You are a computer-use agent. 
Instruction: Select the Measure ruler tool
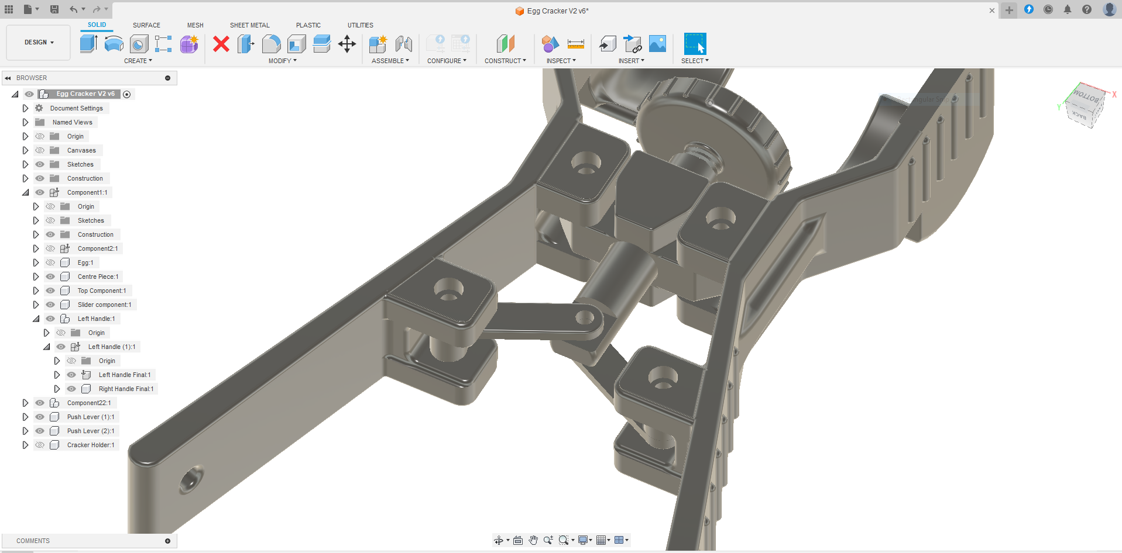pyautogui.click(x=576, y=44)
